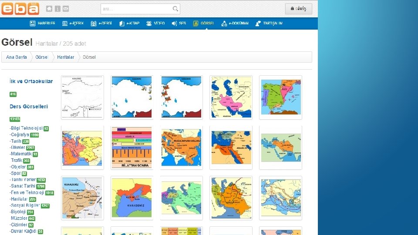
Task: Click Haritalar breadcrumb link
Action: point(66,57)
